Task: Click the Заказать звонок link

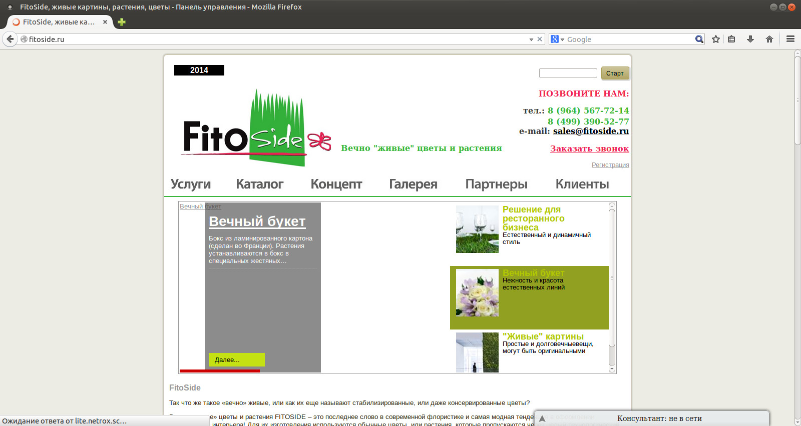Action: pyautogui.click(x=589, y=148)
